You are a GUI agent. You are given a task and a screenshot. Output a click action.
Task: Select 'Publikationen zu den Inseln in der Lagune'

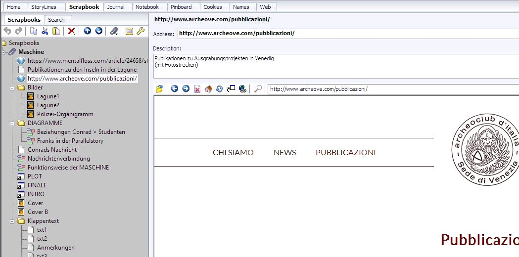pyautogui.click(x=82, y=70)
